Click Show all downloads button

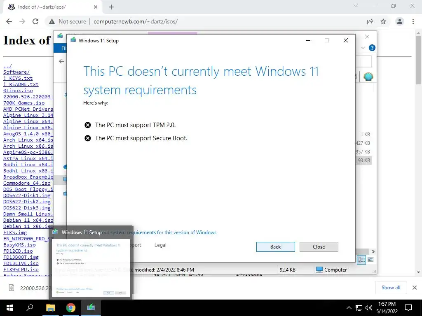click(x=391, y=288)
